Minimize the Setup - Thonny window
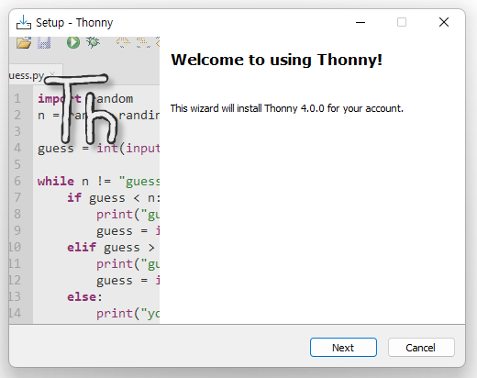 (361, 22)
